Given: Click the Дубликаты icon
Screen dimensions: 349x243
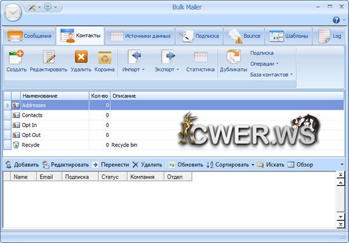Looking at the screenshot, I should 233,57.
